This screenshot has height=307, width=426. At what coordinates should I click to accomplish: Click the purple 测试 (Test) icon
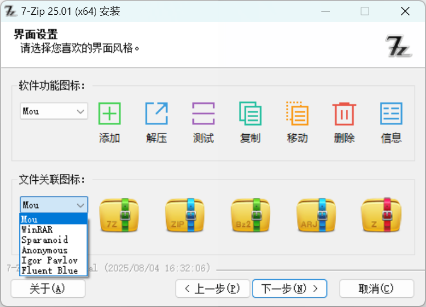tap(203, 114)
